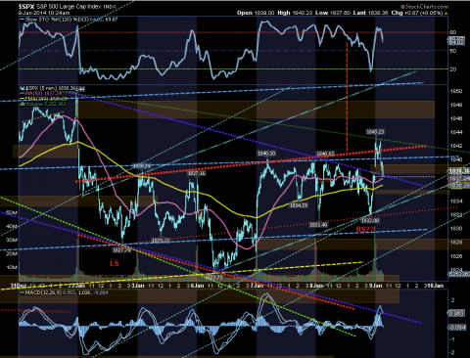Click the Low 1837.60 value
The image size is (470, 358).
tap(333, 13)
